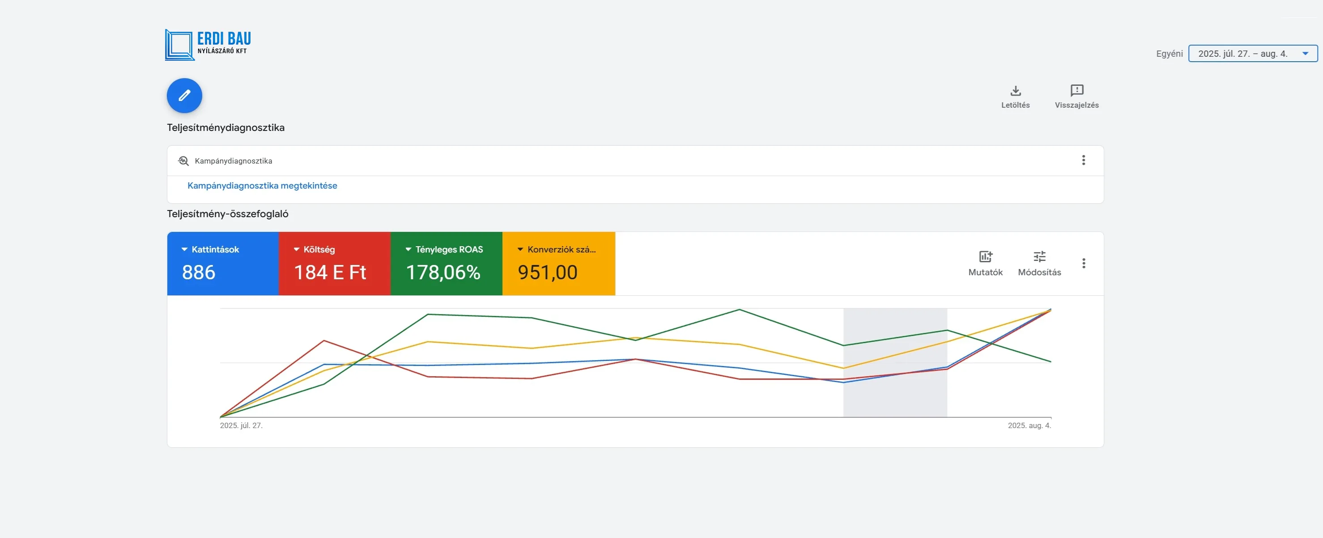Click the Egyéni label

point(1169,54)
